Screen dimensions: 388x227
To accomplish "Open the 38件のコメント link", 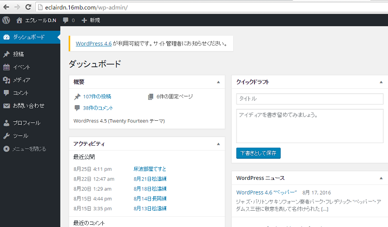I will pos(98,108).
